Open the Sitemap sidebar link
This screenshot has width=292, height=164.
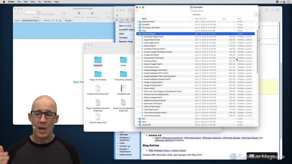pos(124,134)
